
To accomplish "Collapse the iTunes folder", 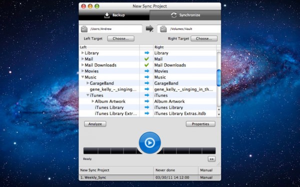I will (x=87, y=95).
